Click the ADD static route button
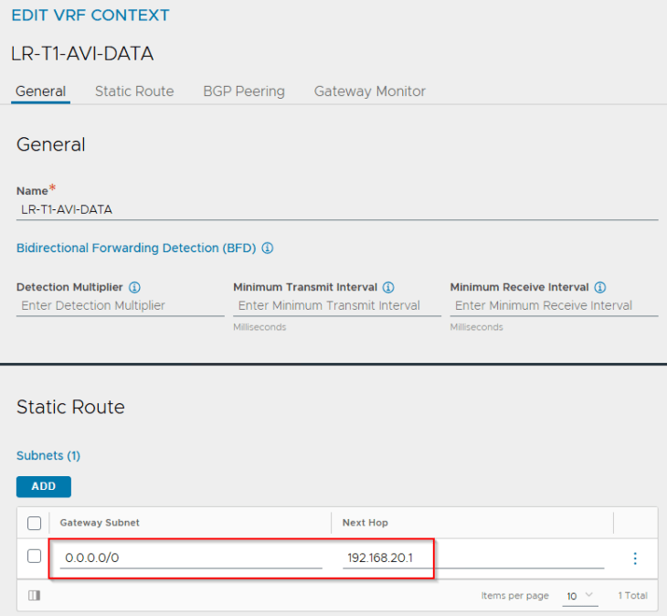This screenshot has height=616, width=667. [x=43, y=486]
